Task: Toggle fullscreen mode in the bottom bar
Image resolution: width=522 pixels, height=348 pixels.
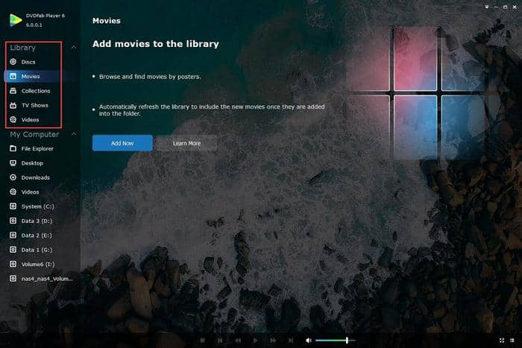Action: (x=502, y=341)
